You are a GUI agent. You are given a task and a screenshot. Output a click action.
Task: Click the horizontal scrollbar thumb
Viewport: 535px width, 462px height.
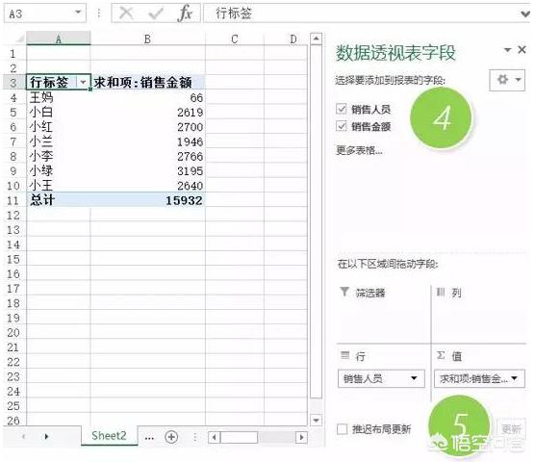pos(239,437)
